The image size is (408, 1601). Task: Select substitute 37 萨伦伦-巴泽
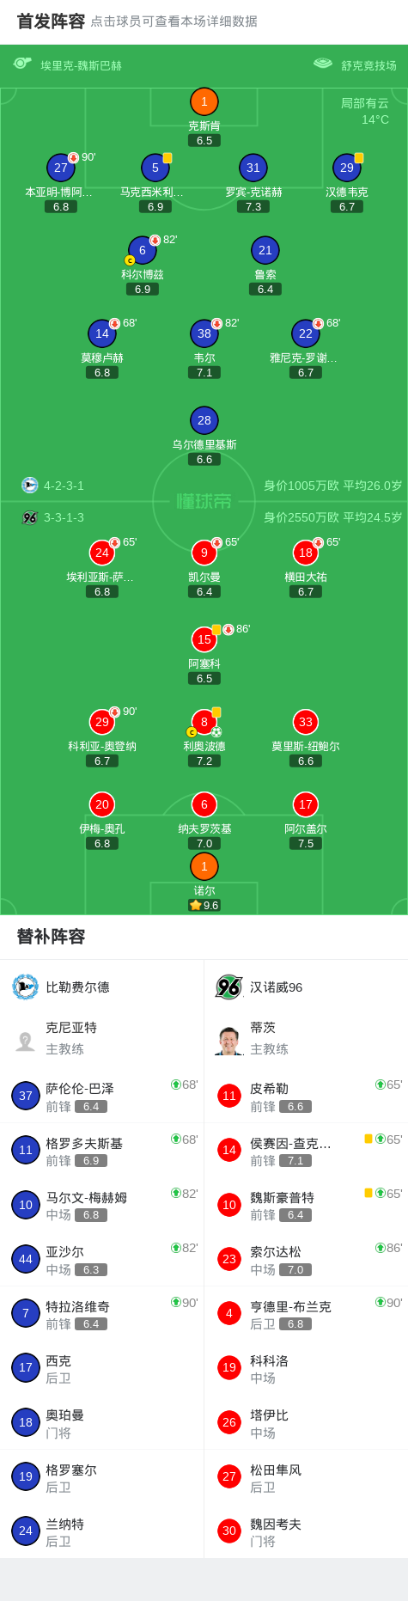(102, 1096)
